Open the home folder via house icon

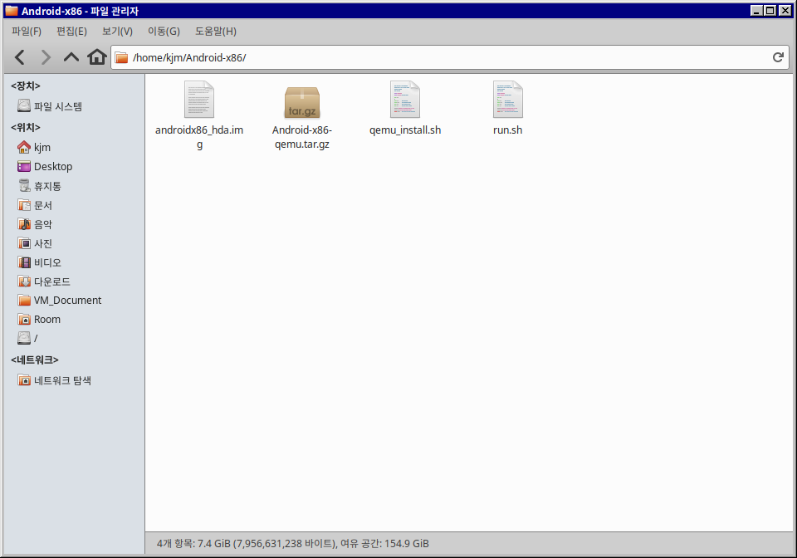96,57
